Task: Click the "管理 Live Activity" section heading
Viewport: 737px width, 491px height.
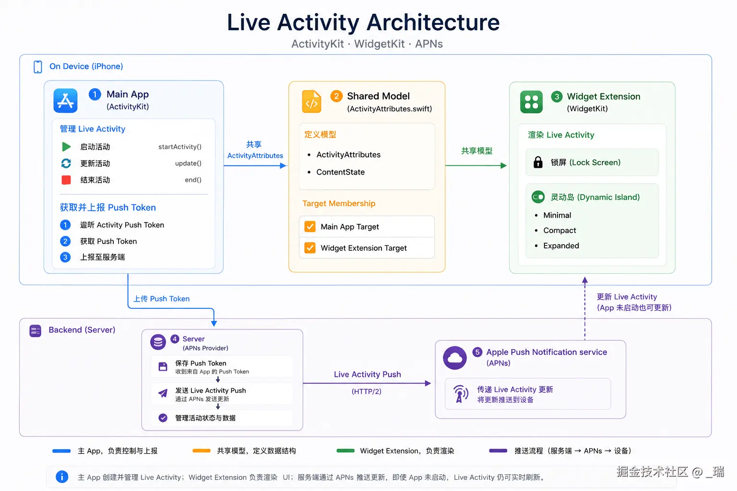Action: [93, 129]
